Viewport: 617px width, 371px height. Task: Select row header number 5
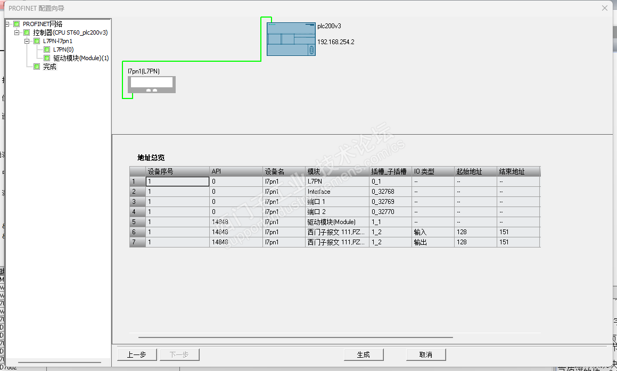(138, 222)
